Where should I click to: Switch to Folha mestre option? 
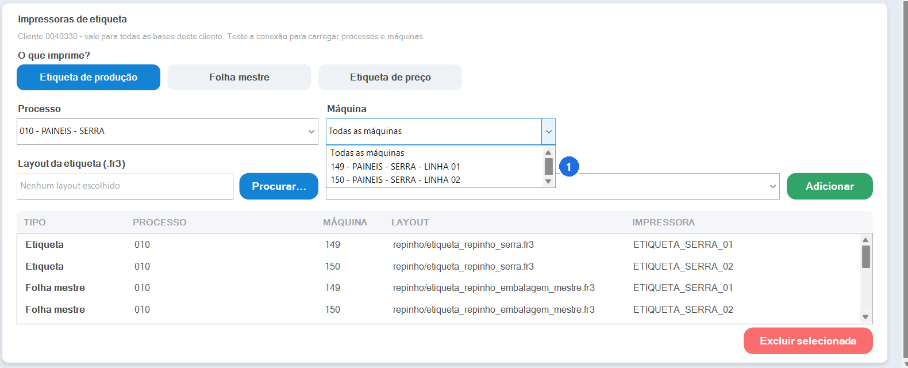(239, 77)
